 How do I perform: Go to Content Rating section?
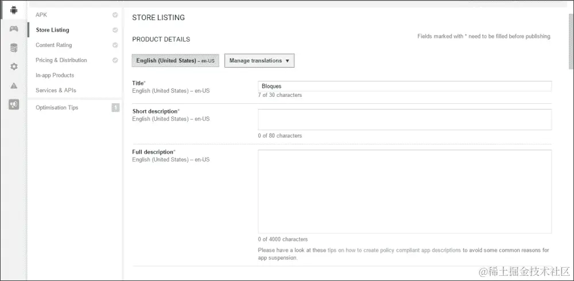tap(54, 45)
